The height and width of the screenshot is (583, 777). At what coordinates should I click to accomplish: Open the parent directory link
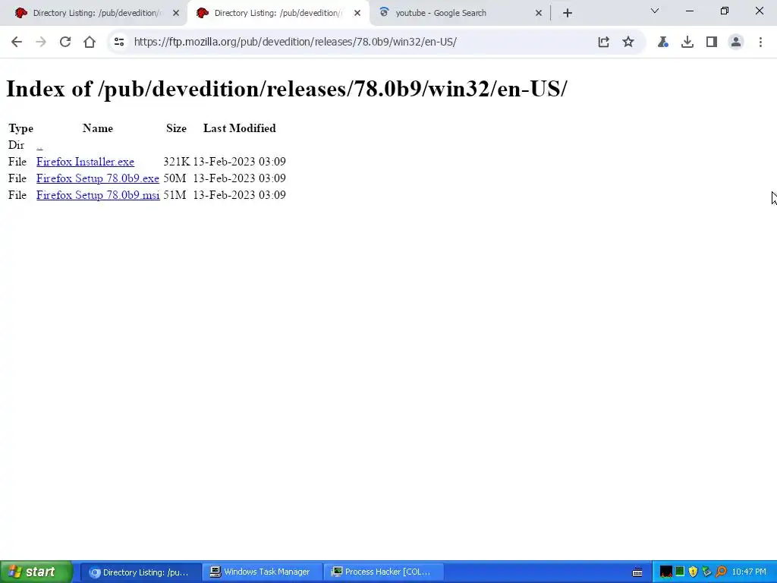click(39, 145)
